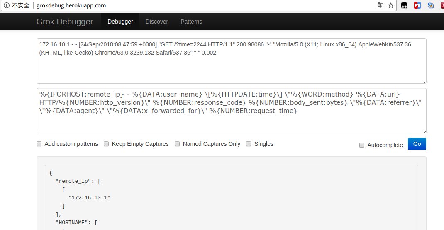
Task: Open the FE helper extension icon
Action: pyautogui.click(x=417, y=5)
